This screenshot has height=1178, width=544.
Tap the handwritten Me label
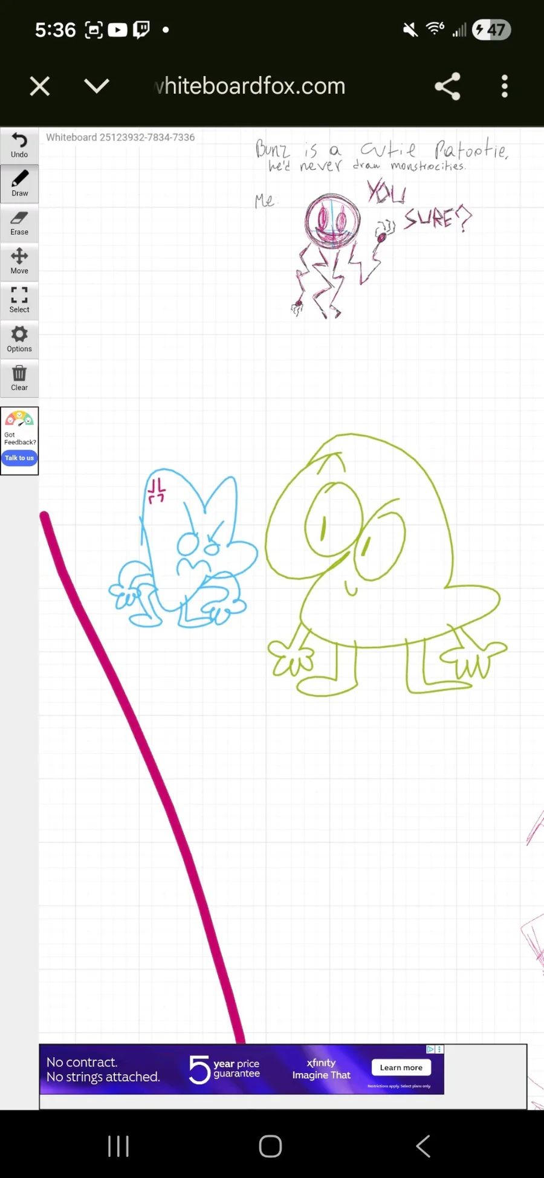[x=264, y=201]
